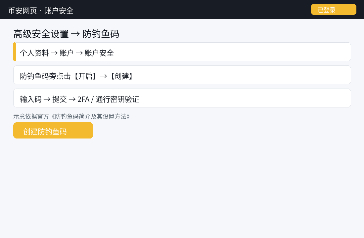Screen dimensions: 364x238
Task: Click the 【开启】 label in second step
Action: click(85, 76)
